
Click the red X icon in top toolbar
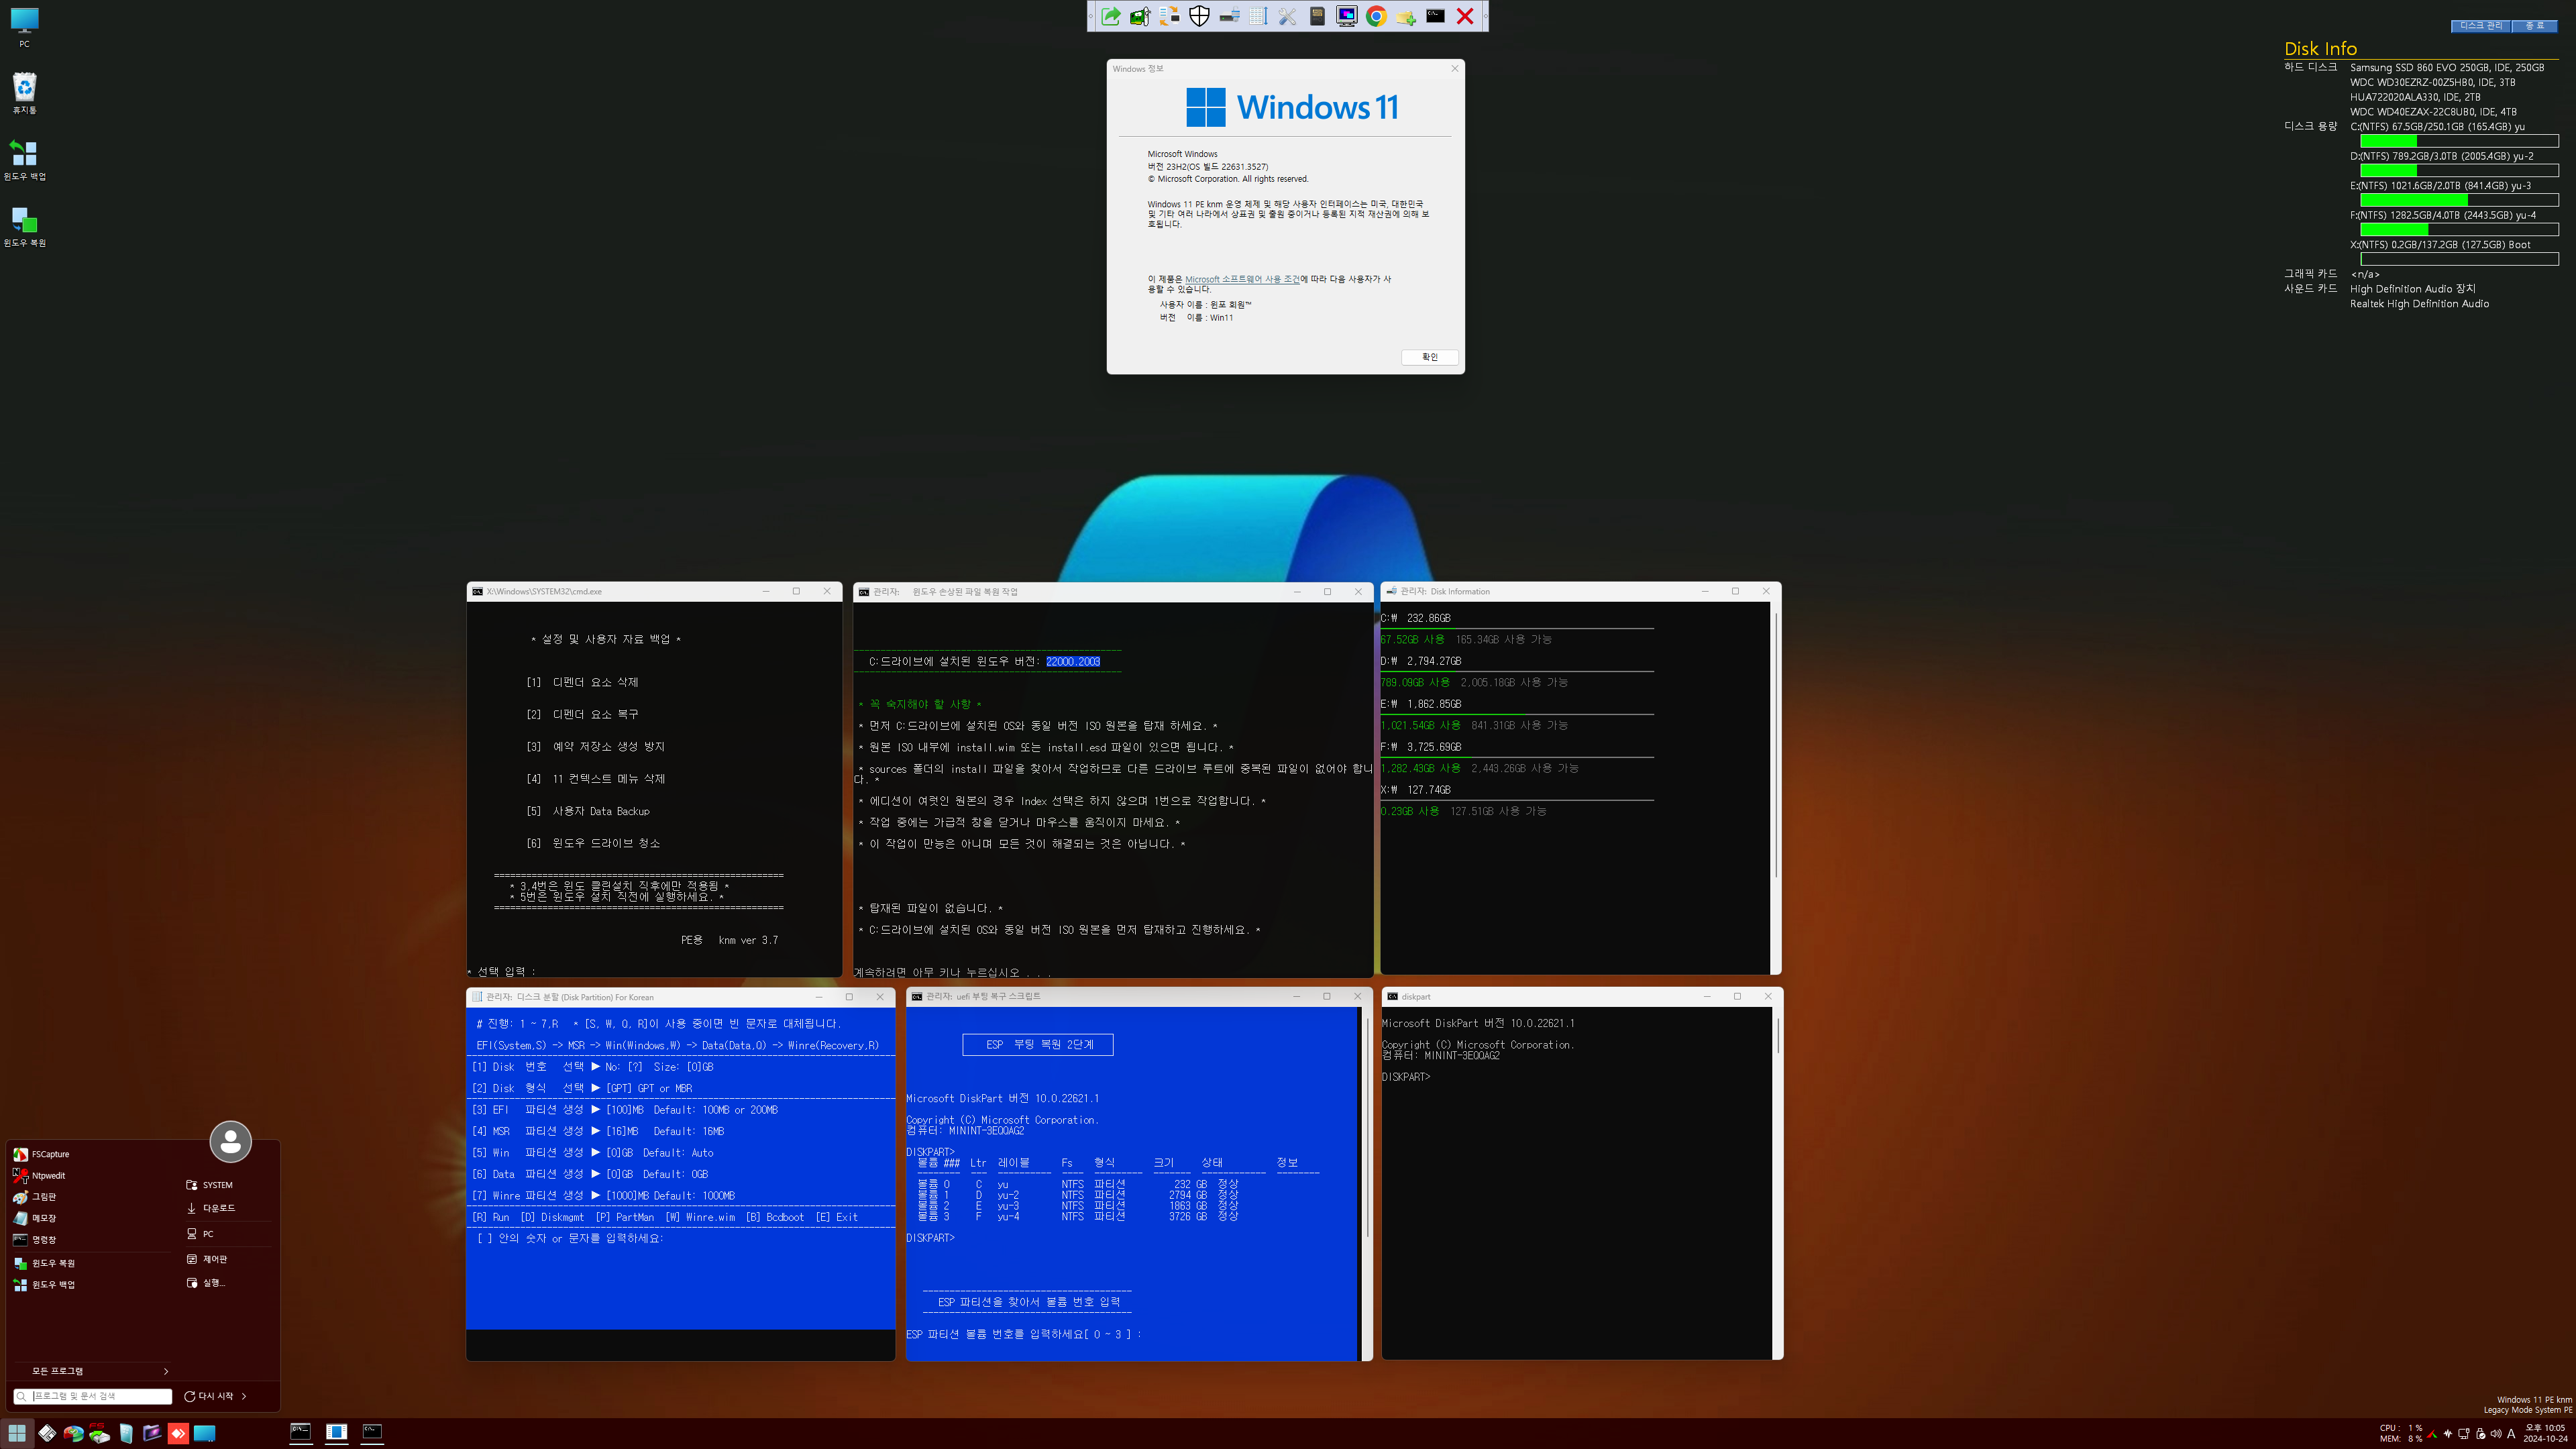click(x=1465, y=16)
